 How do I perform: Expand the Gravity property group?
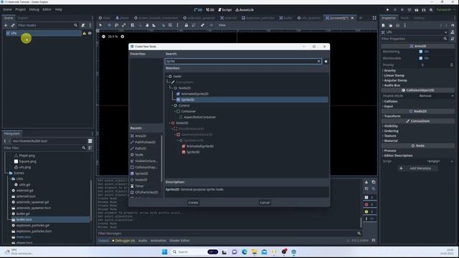pos(389,70)
